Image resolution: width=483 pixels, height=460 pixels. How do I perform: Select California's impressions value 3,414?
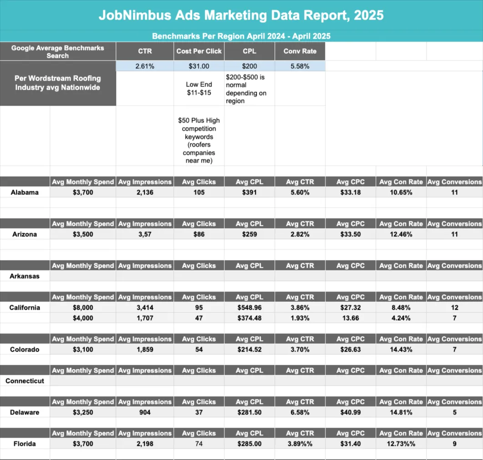pyautogui.click(x=145, y=307)
